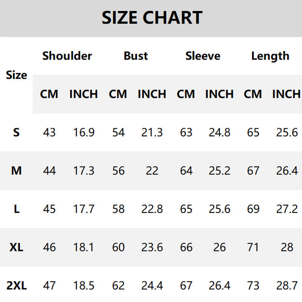This screenshot has width=302, height=302.
Task: Click the SIZE CHART title
Action: [x=152, y=18]
